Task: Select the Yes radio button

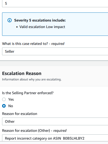Action: pos(4,99)
